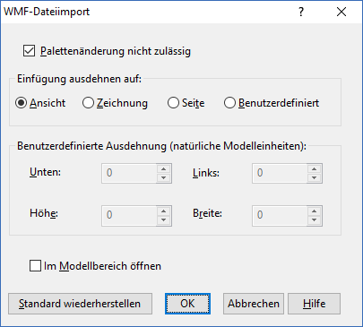363x327 pixels.
Task: Increase Höhe with the up spinner arrow
Action: point(164,211)
